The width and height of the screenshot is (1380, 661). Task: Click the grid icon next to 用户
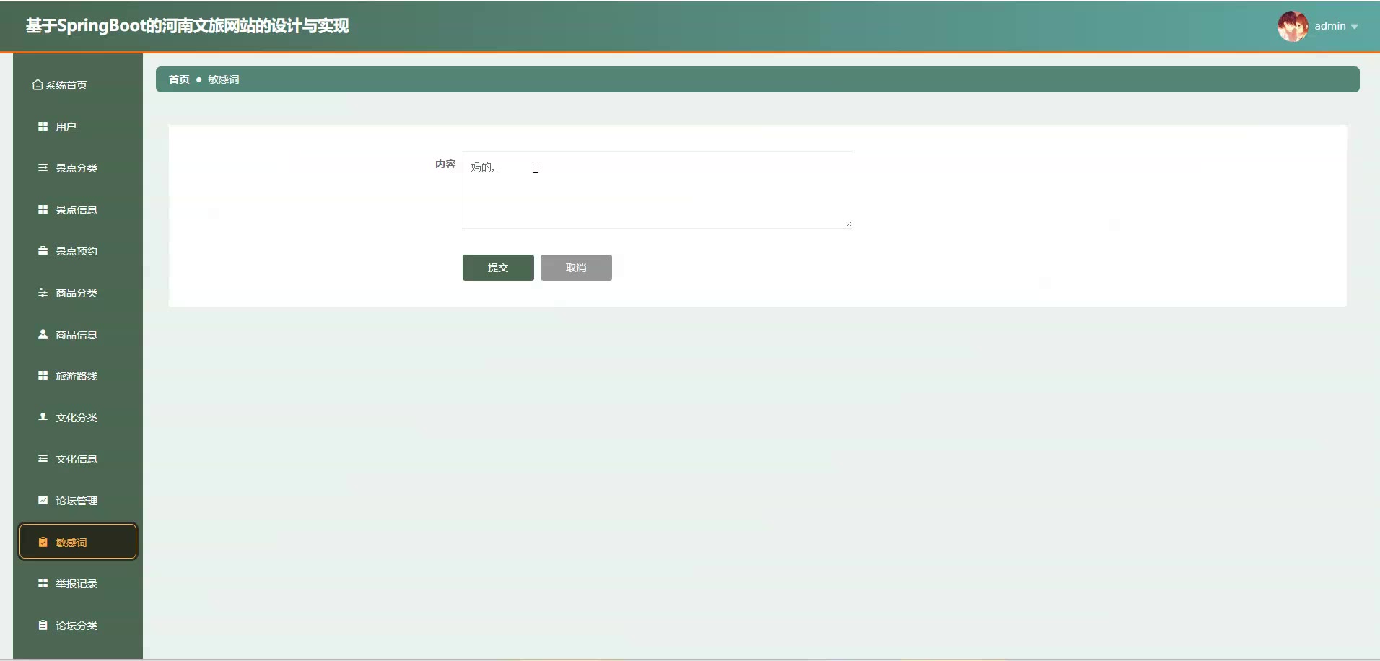pos(43,126)
